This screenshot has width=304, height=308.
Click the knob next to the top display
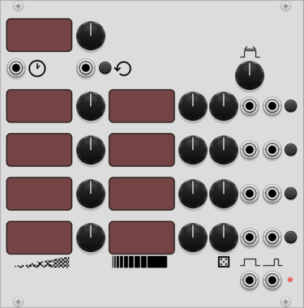click(x=91, y=36)
